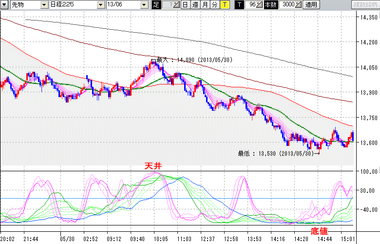Viewport: 380px width, 244px height.
Task: Click the black 足 label icon
Action: [x=156, y=5]
